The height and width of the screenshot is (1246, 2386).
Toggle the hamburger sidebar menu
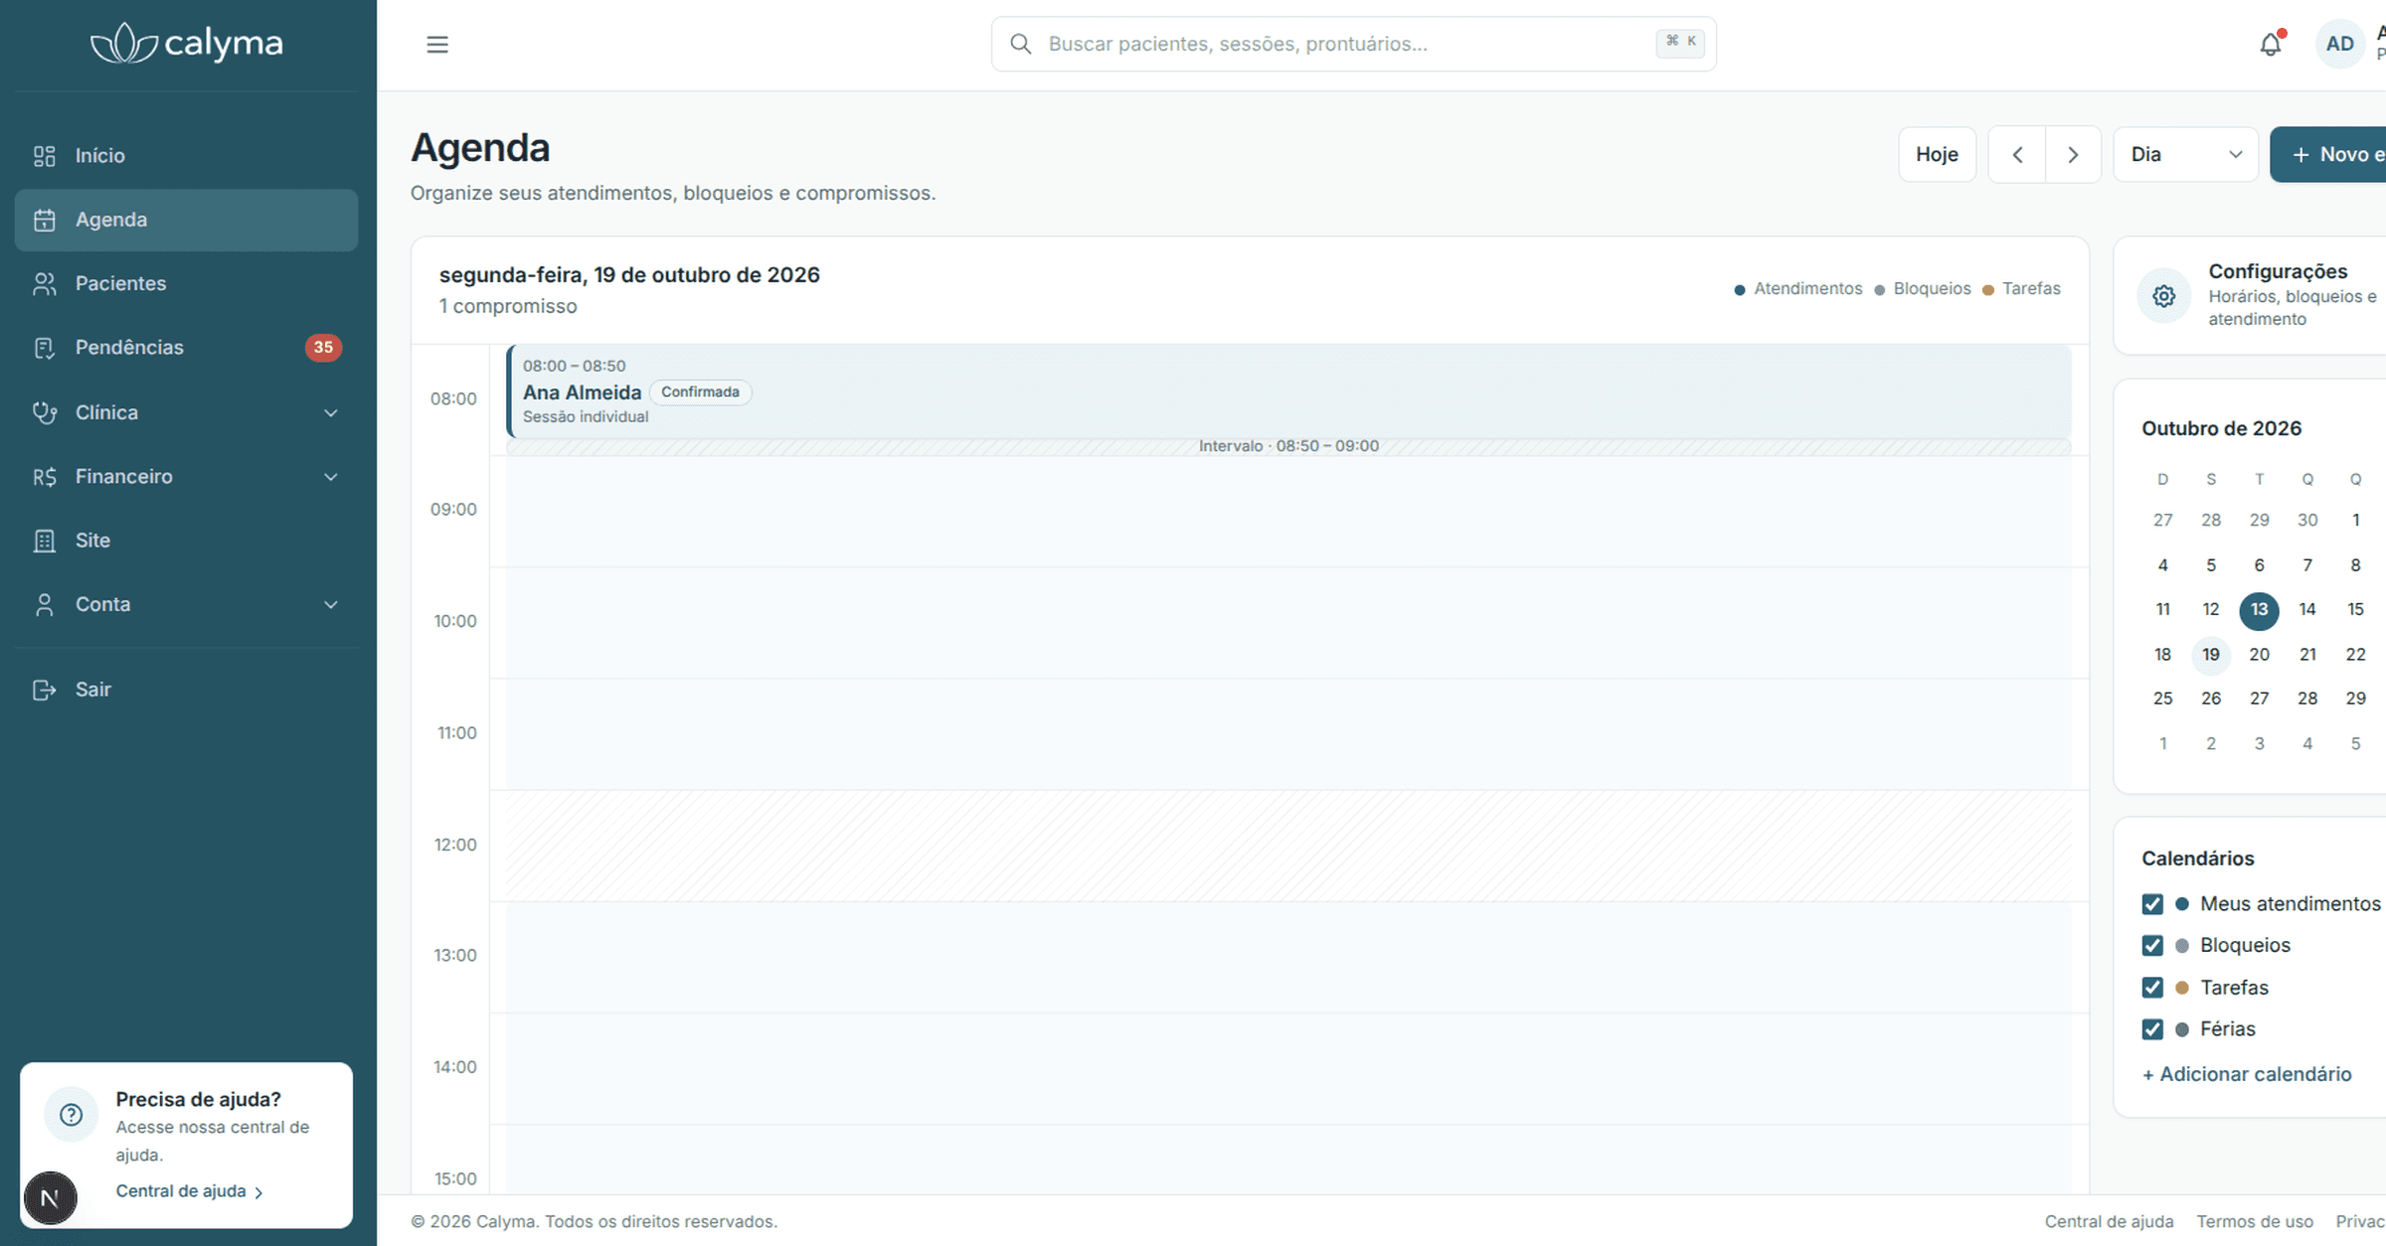(437, 45)
